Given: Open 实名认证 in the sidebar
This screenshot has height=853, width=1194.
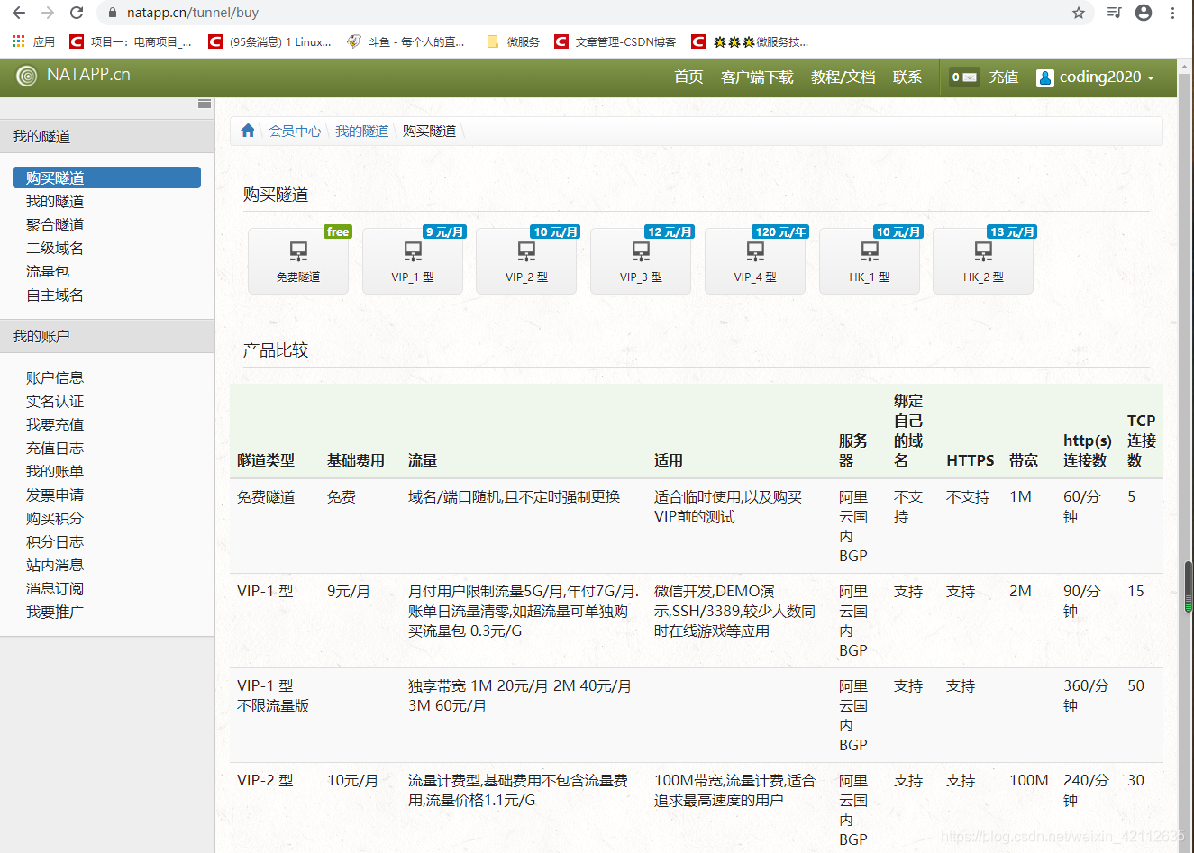Looking at the screenshot, I should [55, 401].
